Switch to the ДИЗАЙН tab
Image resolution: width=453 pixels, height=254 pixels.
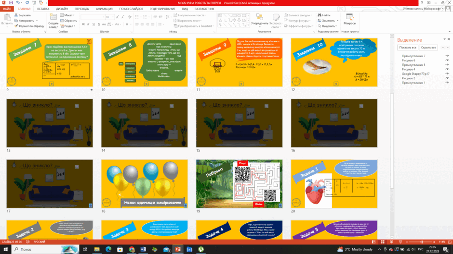click(x=62, y=9)
